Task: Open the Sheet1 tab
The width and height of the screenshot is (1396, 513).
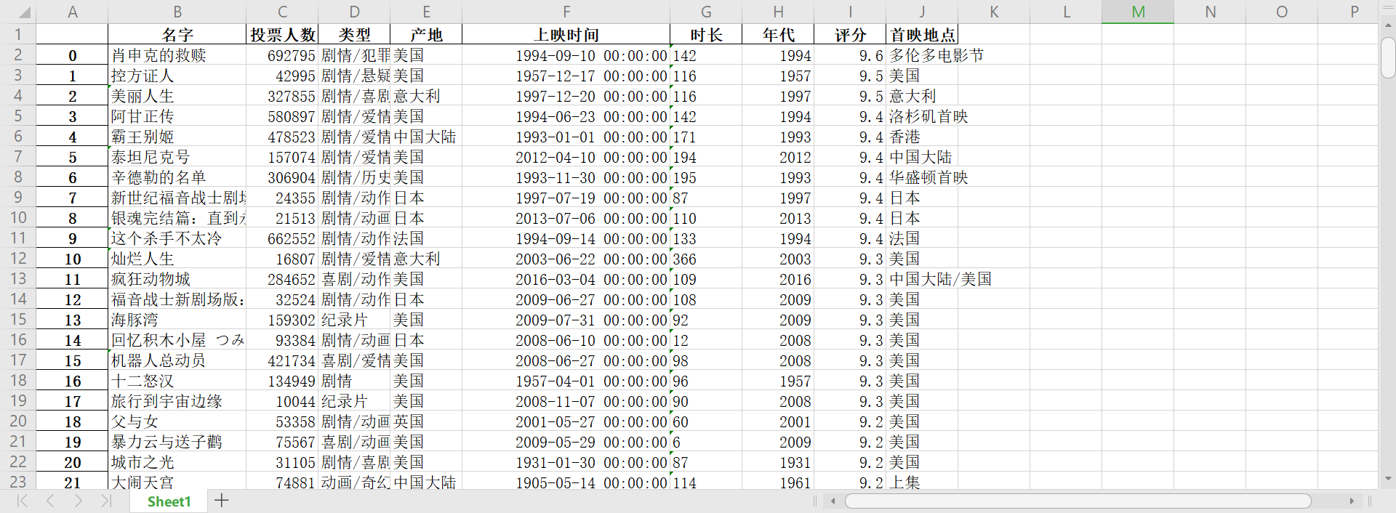Action: [x=169, y=501]
